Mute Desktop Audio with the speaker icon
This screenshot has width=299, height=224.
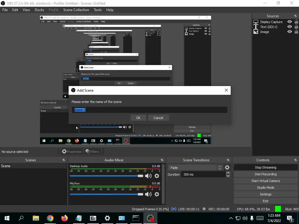(148, 176)
